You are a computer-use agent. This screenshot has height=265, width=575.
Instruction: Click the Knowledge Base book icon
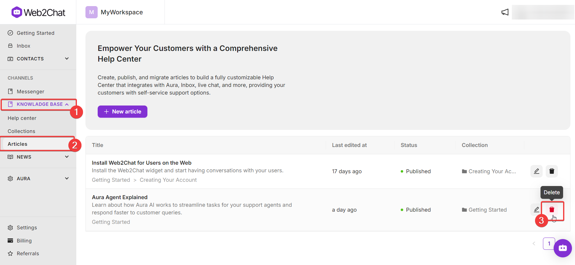(10, 104)
